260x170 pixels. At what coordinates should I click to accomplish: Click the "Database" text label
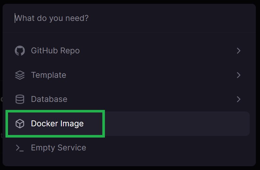49,99
